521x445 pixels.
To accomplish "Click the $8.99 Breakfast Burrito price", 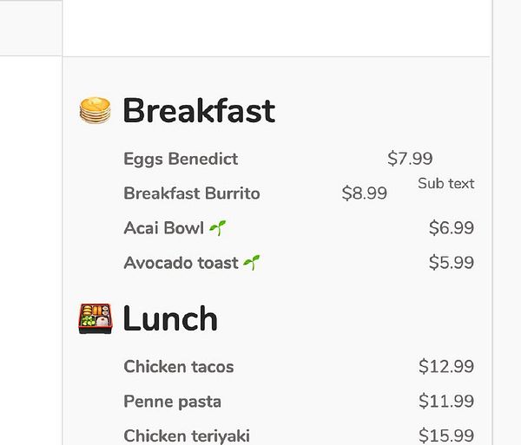I will [365, 193].
